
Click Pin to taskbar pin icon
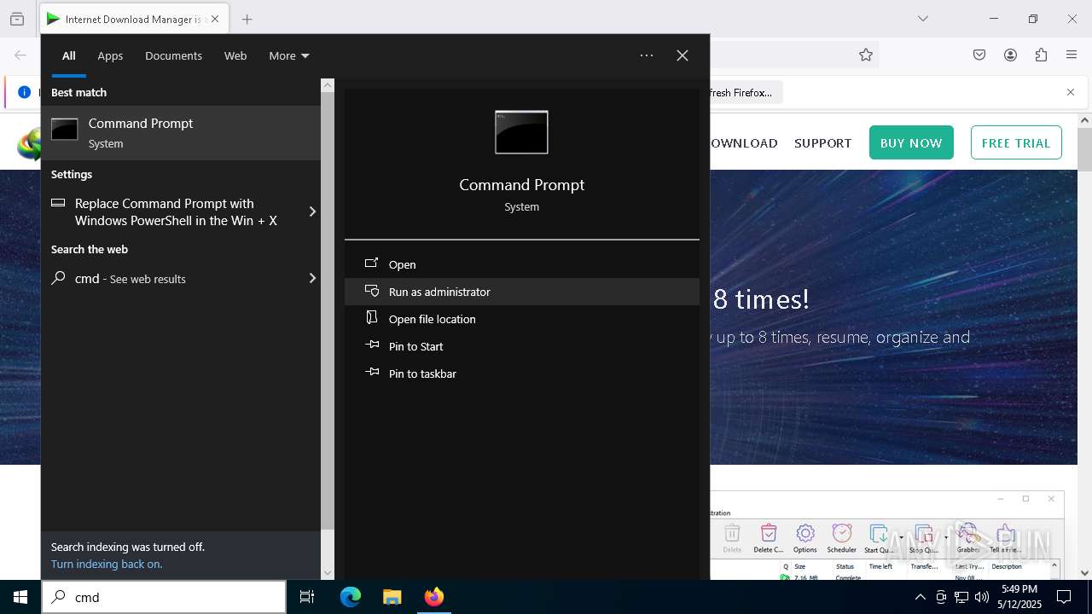point(372,373)
